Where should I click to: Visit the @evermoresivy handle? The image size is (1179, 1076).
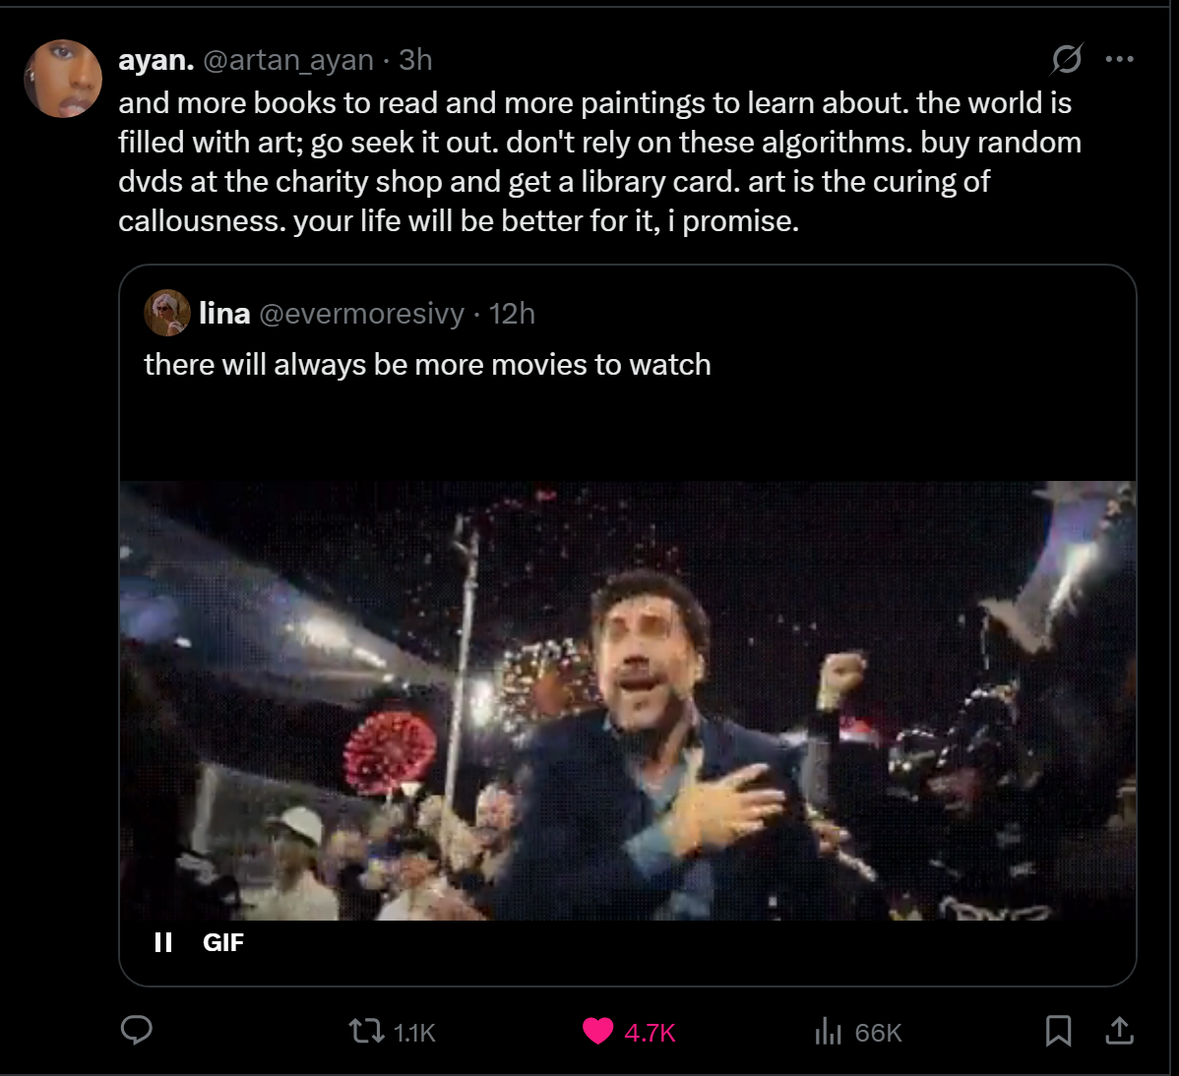point(361,314)
